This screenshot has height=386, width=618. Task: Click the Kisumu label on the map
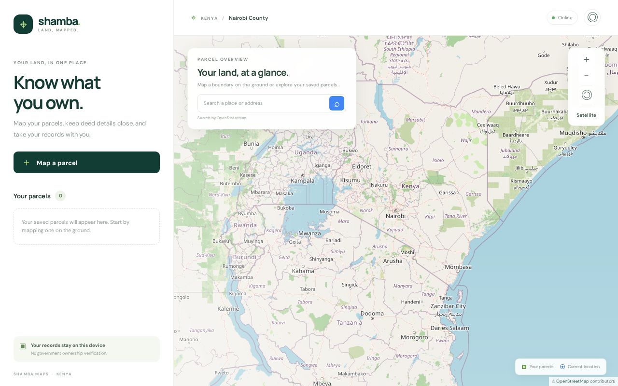(351, 180)
